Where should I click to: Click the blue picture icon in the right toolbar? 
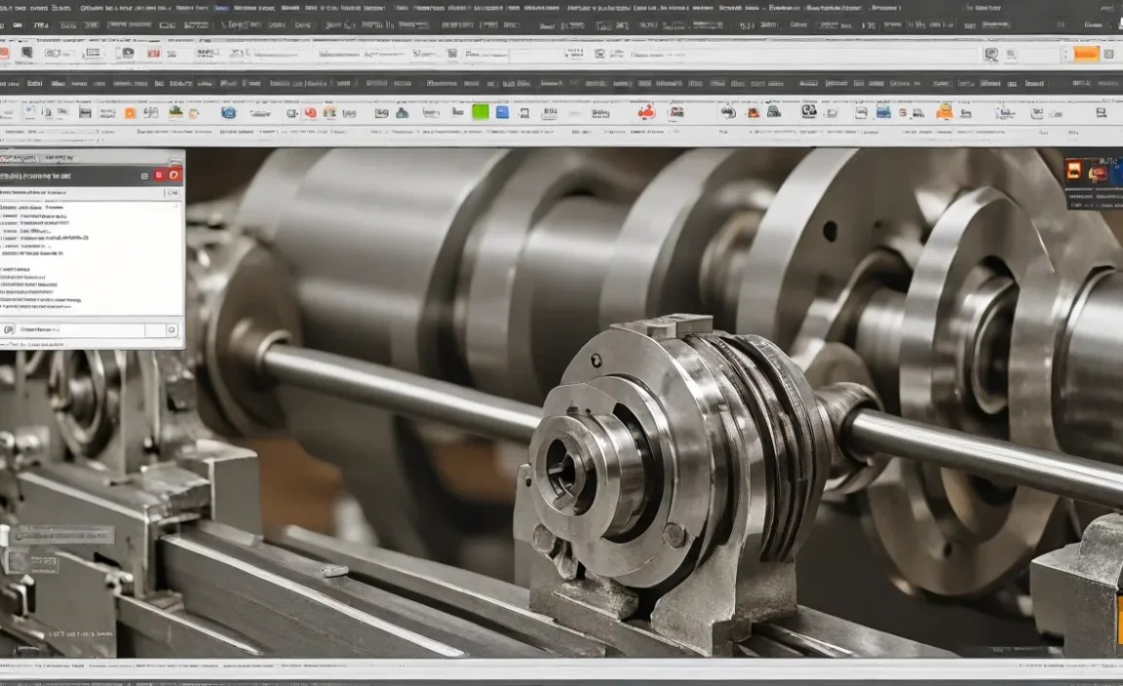click(x=883, y=112)
